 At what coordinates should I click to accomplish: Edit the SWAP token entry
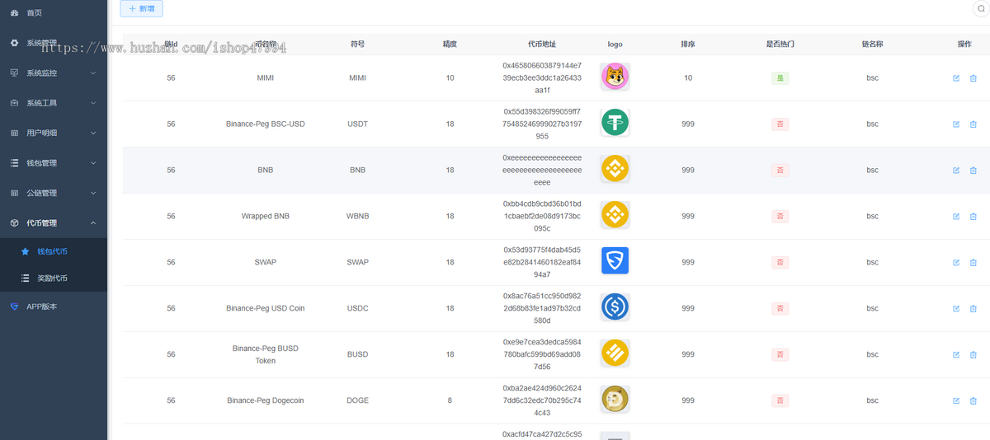(956, 263)
